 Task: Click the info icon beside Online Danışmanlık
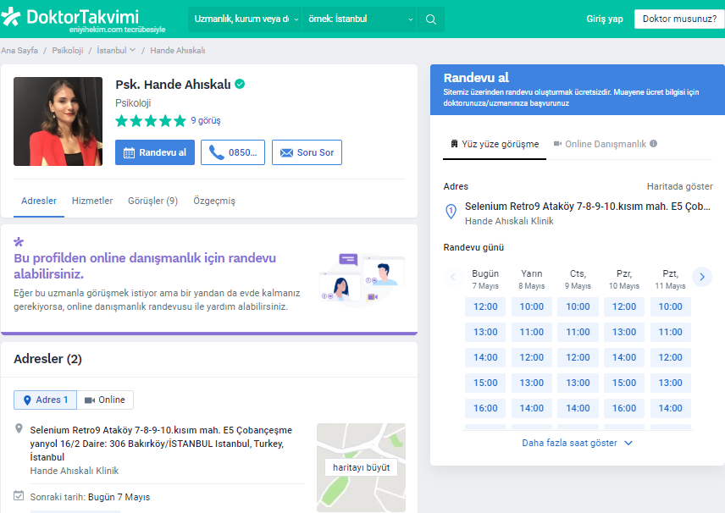(x=653, y=144)
